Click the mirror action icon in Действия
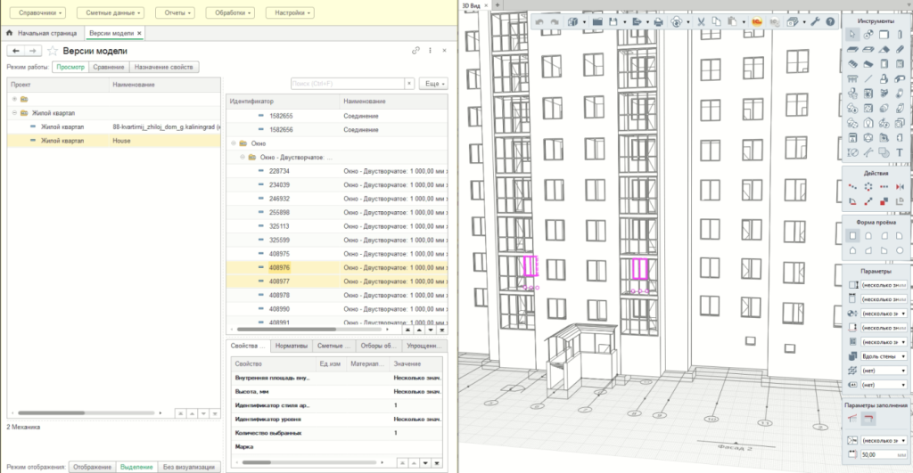 [899, 187]
